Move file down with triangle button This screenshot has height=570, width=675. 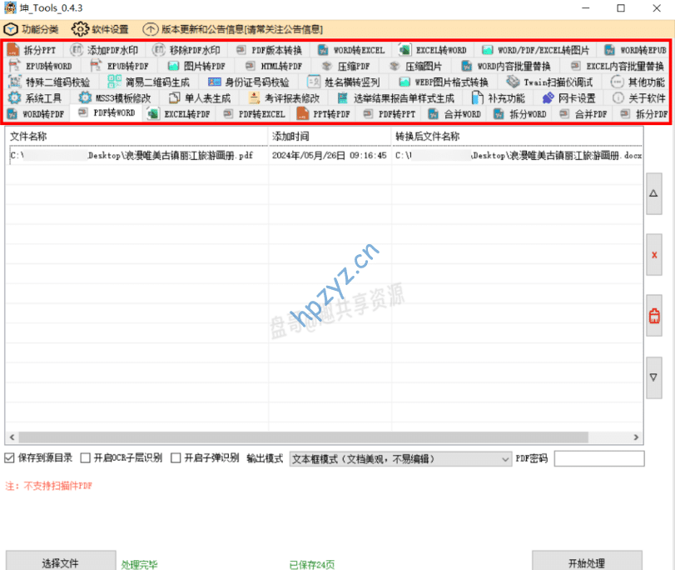654,377
